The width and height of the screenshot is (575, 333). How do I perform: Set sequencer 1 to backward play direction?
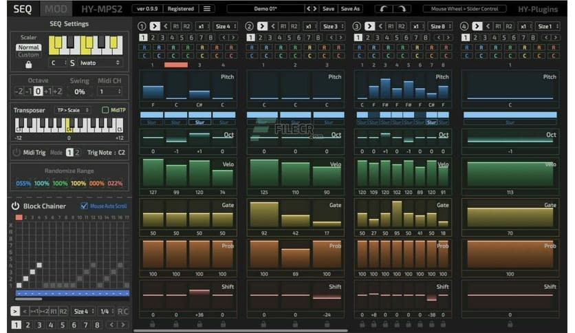tap(166, 26)
